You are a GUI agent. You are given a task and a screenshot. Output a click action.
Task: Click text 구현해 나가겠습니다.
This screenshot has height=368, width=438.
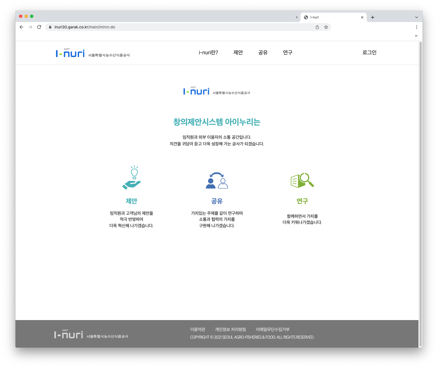(x=217, y=226)
